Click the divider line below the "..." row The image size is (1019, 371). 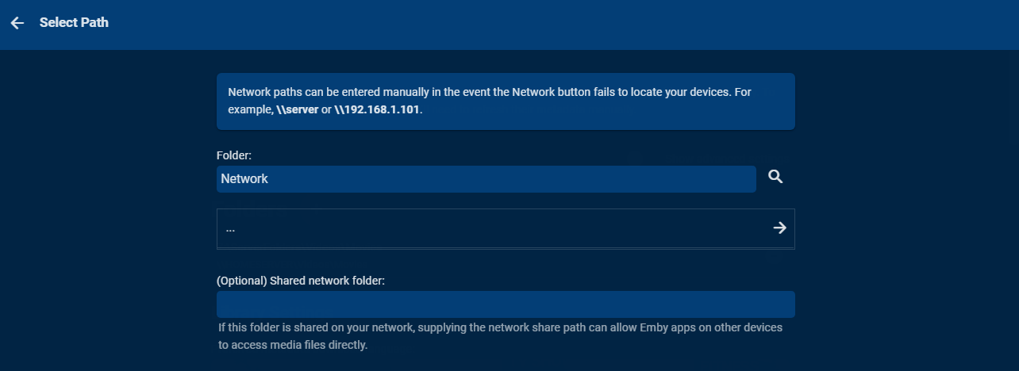click(506, 248)
